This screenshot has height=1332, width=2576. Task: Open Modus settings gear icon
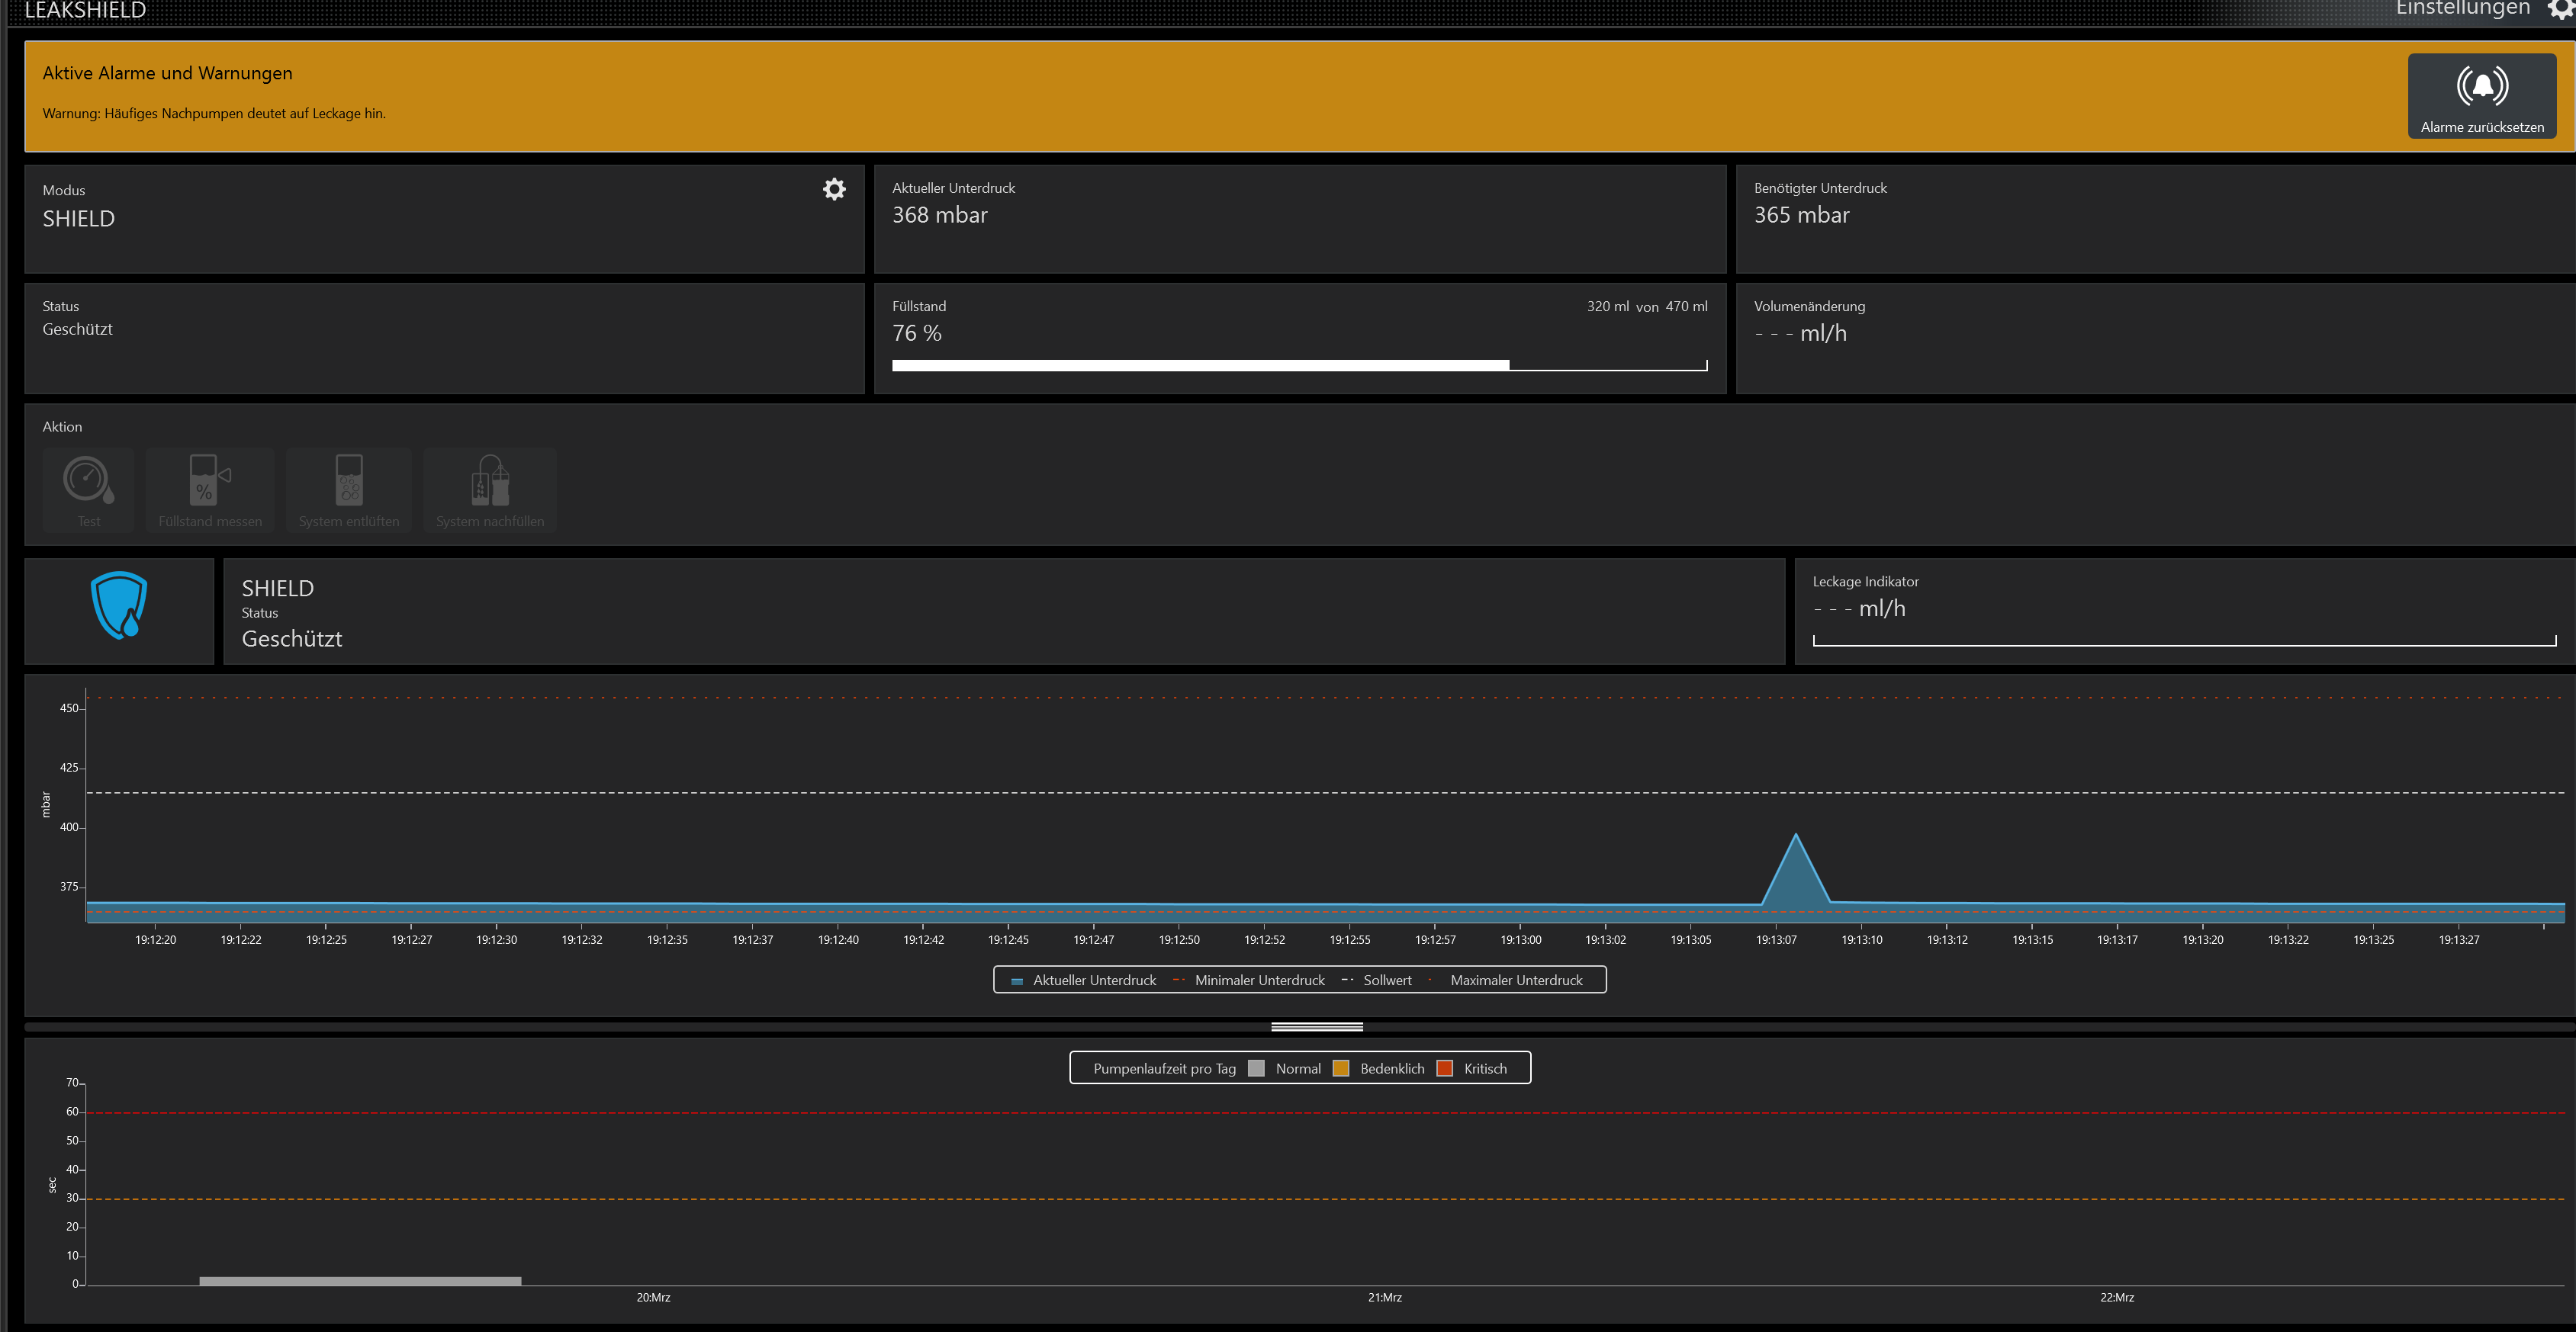tap(834, 190)
